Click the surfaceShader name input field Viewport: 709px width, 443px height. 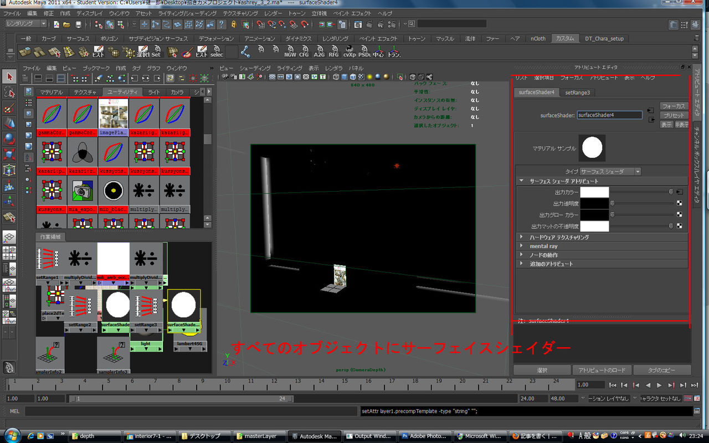(x=609, y=115)
